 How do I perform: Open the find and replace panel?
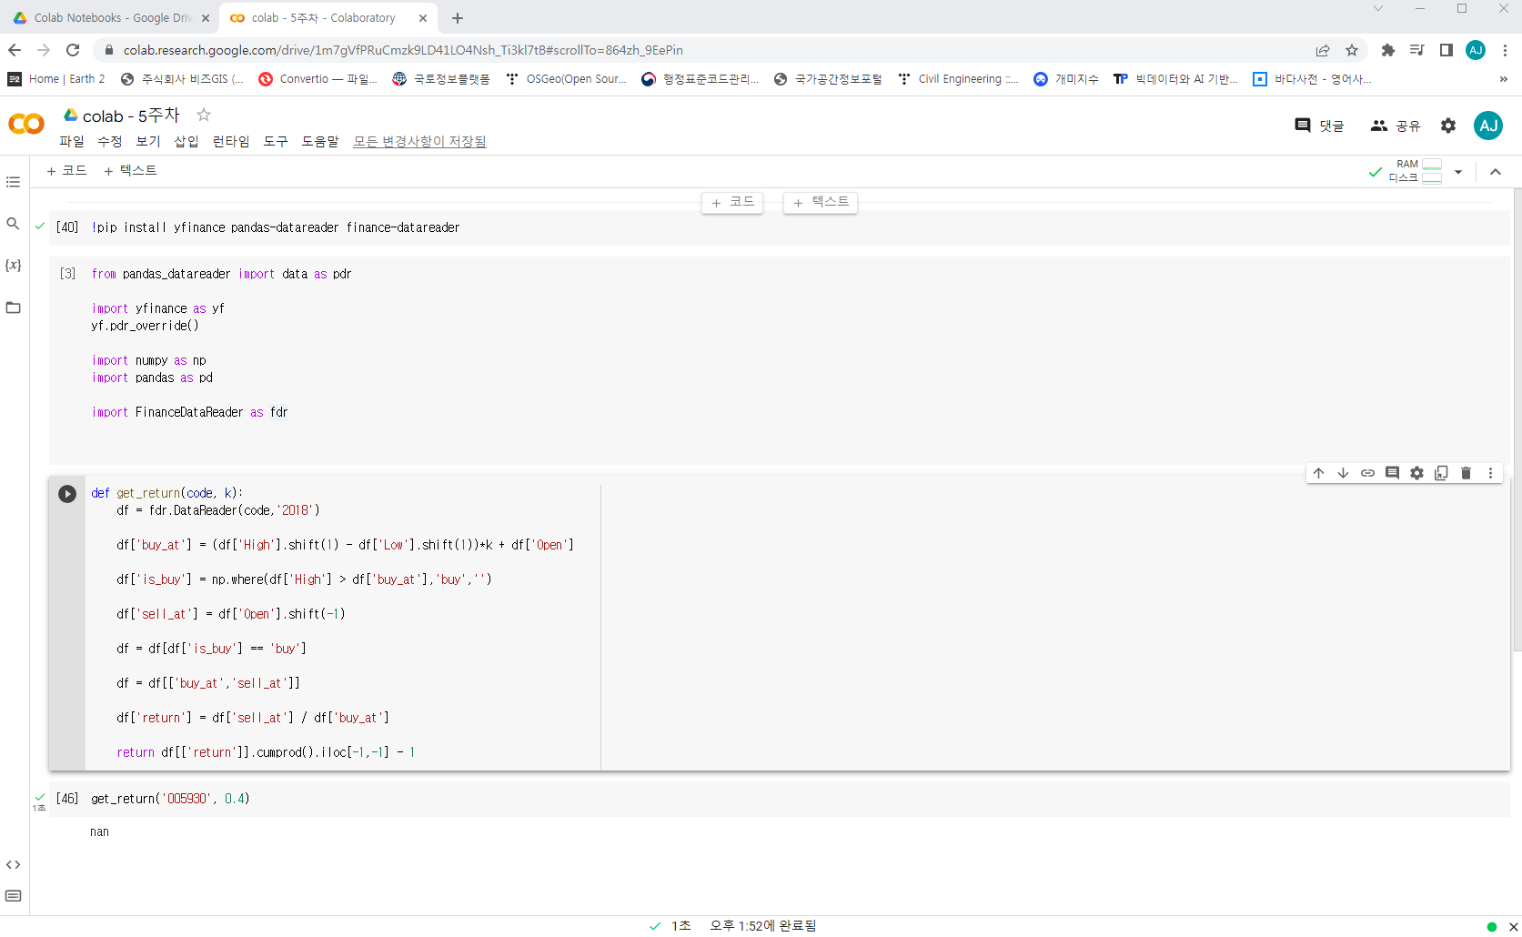pyautogui.click(x=13, y=224)
